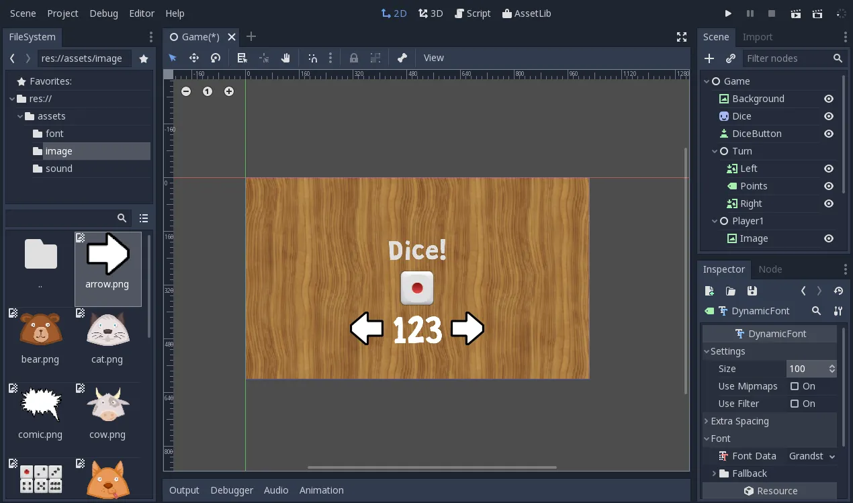The image size is (853, 503).
Task: Switch to the Script workspace
Action: 473,13
